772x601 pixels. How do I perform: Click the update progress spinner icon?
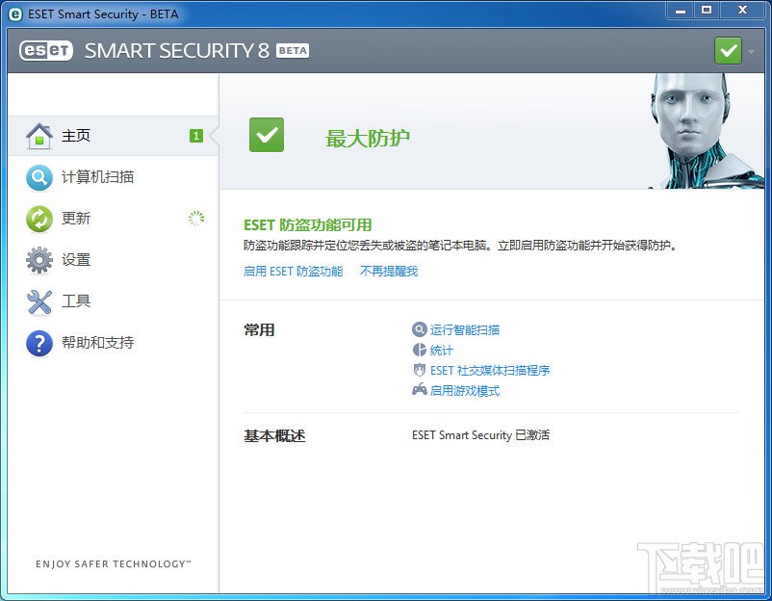pyautogui.click(x=196, y=219)
